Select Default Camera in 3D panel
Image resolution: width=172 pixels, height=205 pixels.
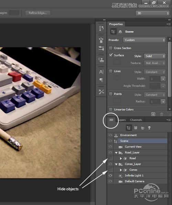pos(138,181)
